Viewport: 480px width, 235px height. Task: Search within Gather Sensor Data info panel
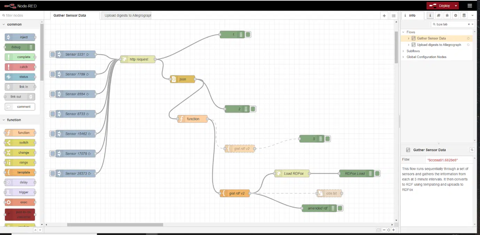(472, 150)
